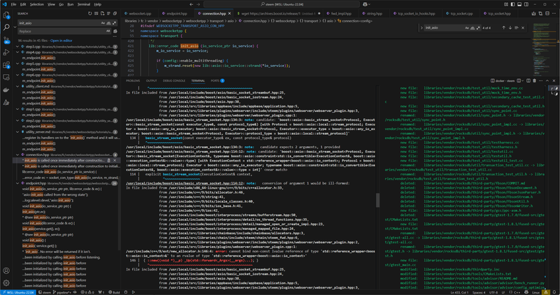The width and height of the screenshot is (560, 295).
Task: Open the Search view in activity bar
Action: pos(6,27)
